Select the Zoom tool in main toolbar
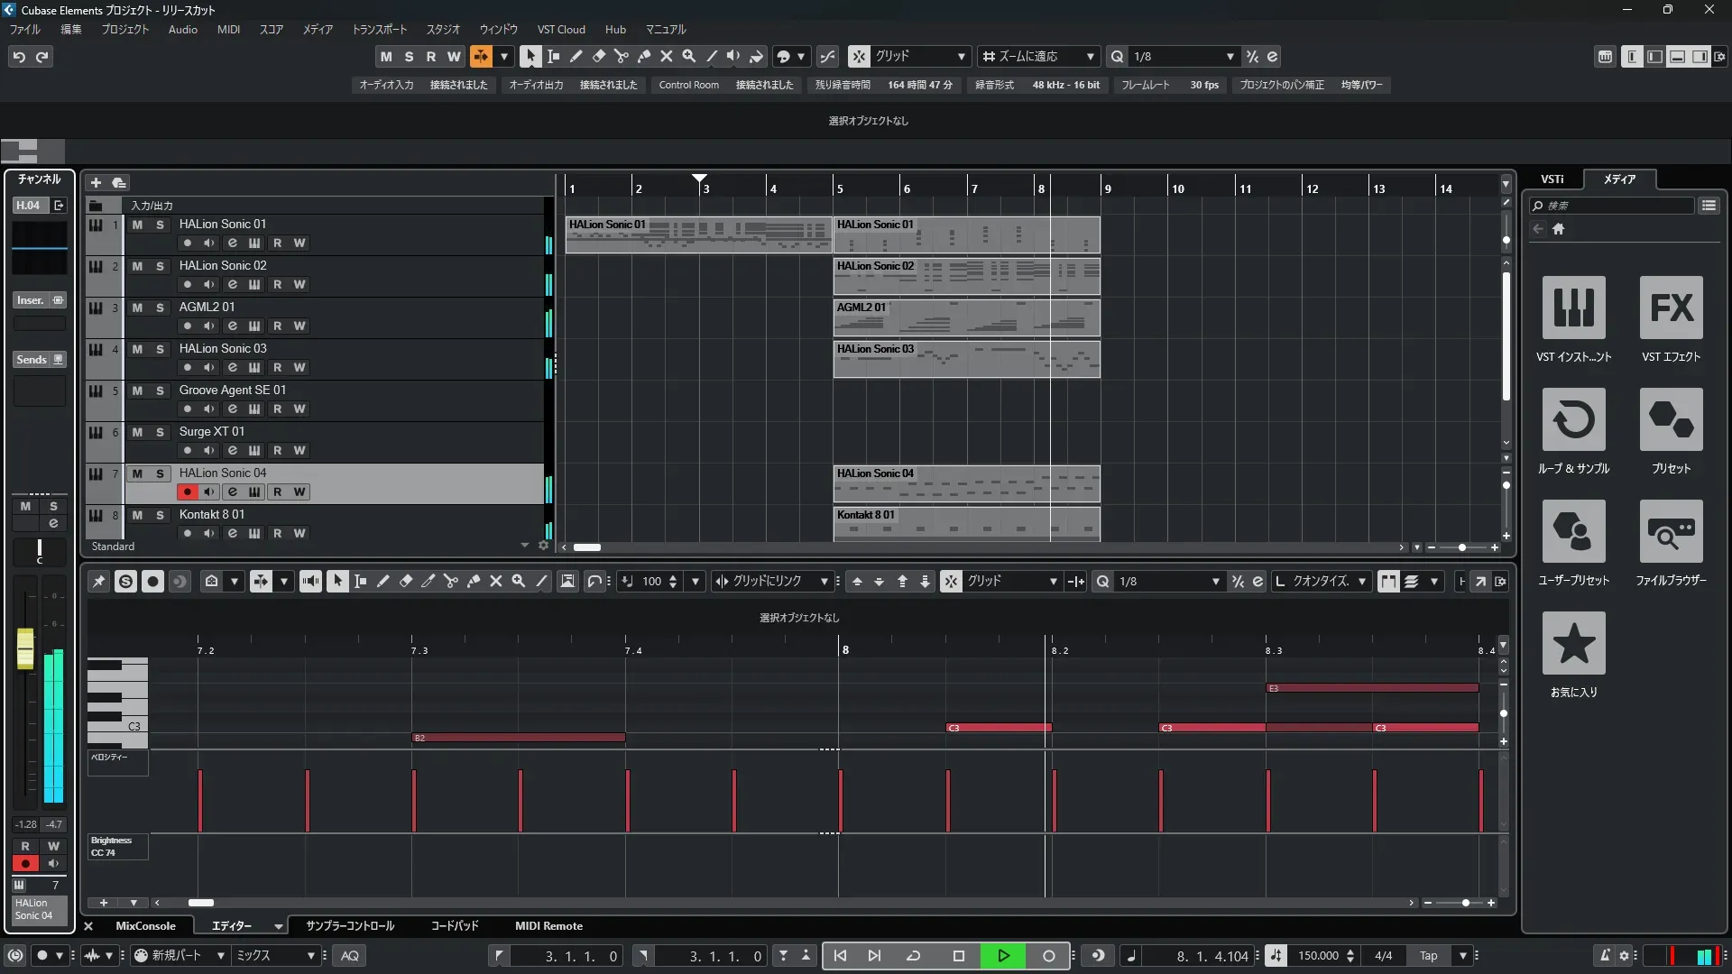The width and height of the screenshot is (1732, 974). pyautogui.click(x=688, y=56)
